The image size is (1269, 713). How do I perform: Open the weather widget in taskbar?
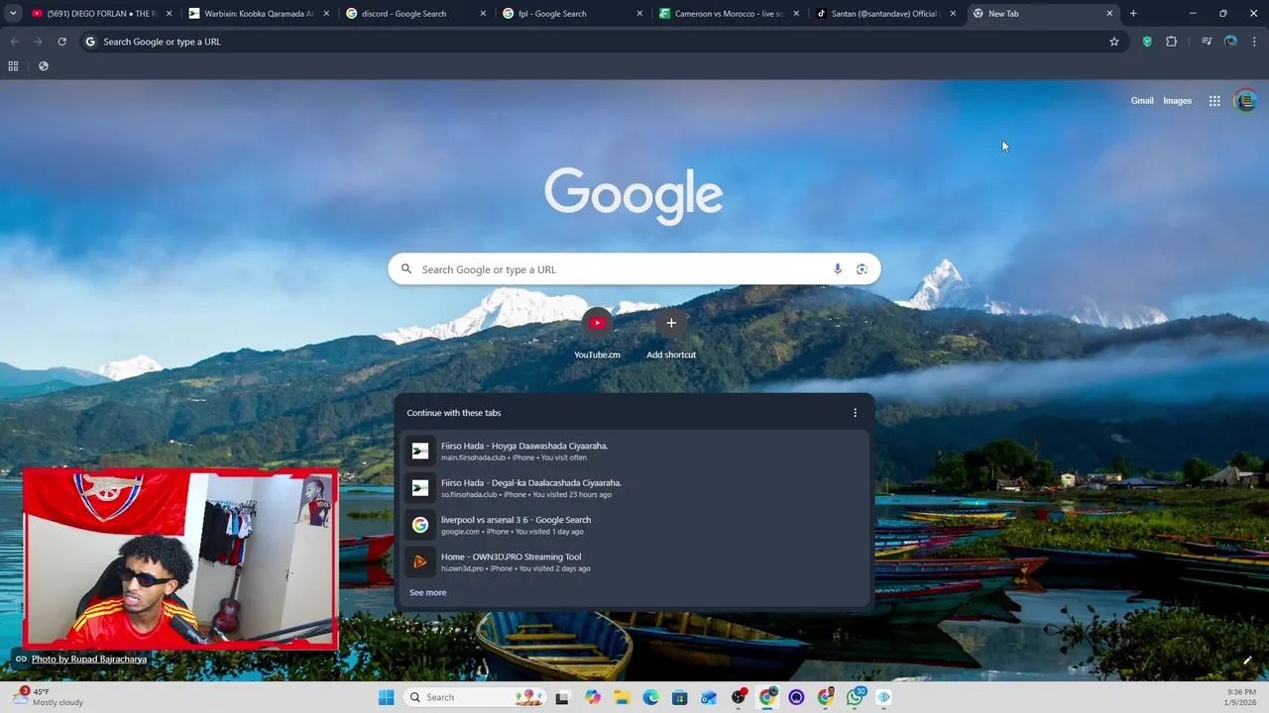[48, 697]
